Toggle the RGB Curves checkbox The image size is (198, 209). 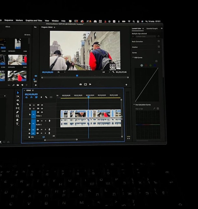(x=156, y=61)
